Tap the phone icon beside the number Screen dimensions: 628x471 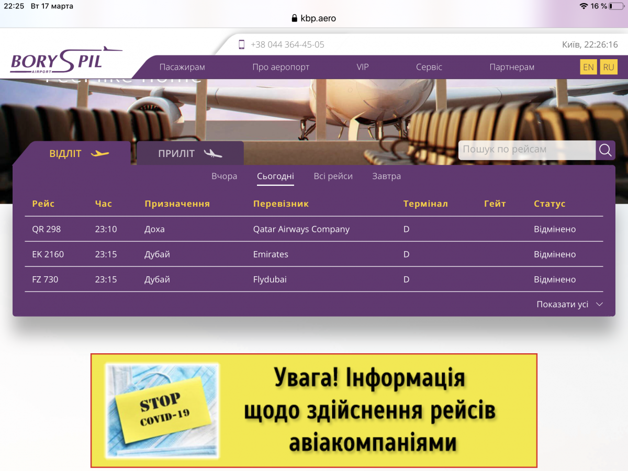click(x=241, y=44)
